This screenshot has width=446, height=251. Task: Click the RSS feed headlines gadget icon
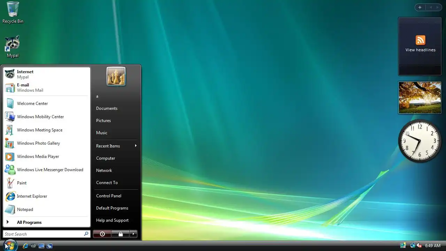coord(420,40)
